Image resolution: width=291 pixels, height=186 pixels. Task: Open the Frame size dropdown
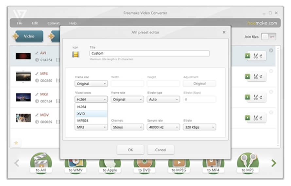coord(91,84)
